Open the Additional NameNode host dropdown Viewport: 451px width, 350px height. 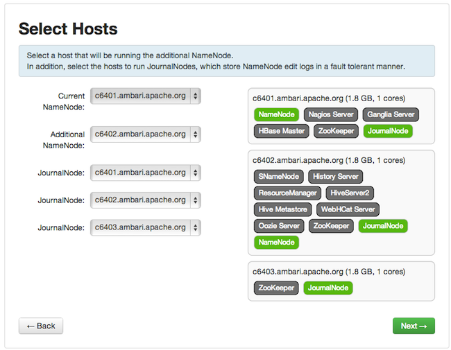tap(145, 134)
